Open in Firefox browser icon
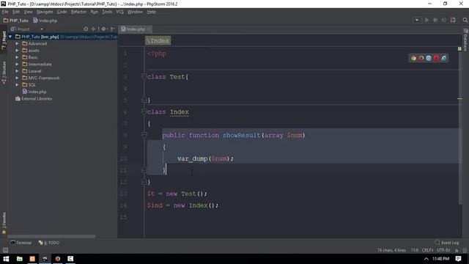Image resolution: width=469 pixels, height=264 pixels. click(x=421, y=59)
